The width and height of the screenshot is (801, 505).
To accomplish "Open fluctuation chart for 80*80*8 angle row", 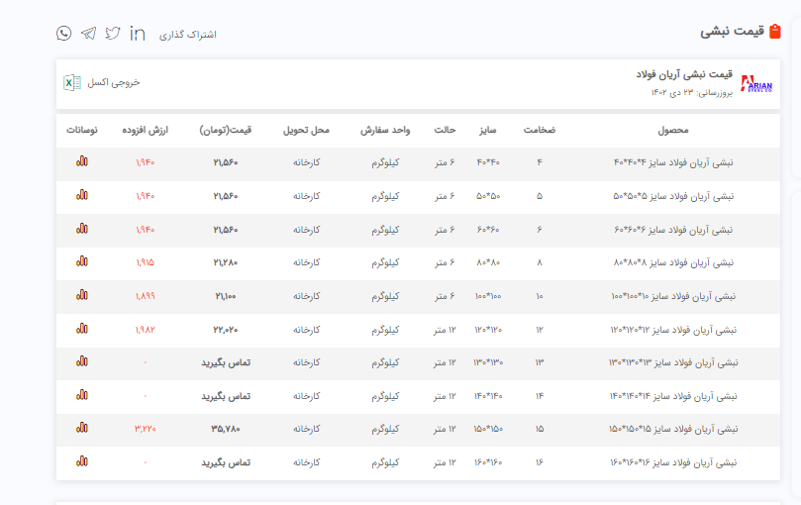I will [81, 262].
